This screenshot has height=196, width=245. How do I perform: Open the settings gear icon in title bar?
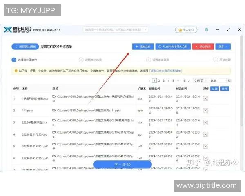click(x=206, y=29)
